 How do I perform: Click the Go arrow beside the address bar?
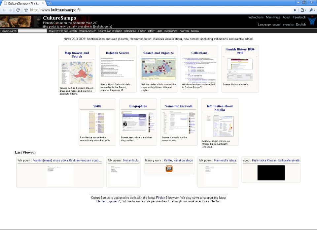pyautogui.click(x=295, y=10)
